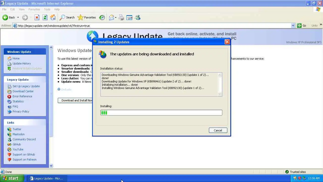The image size is (323, 182).
Task: Click the Statistics sidebar icon
Action: [9, 101]
